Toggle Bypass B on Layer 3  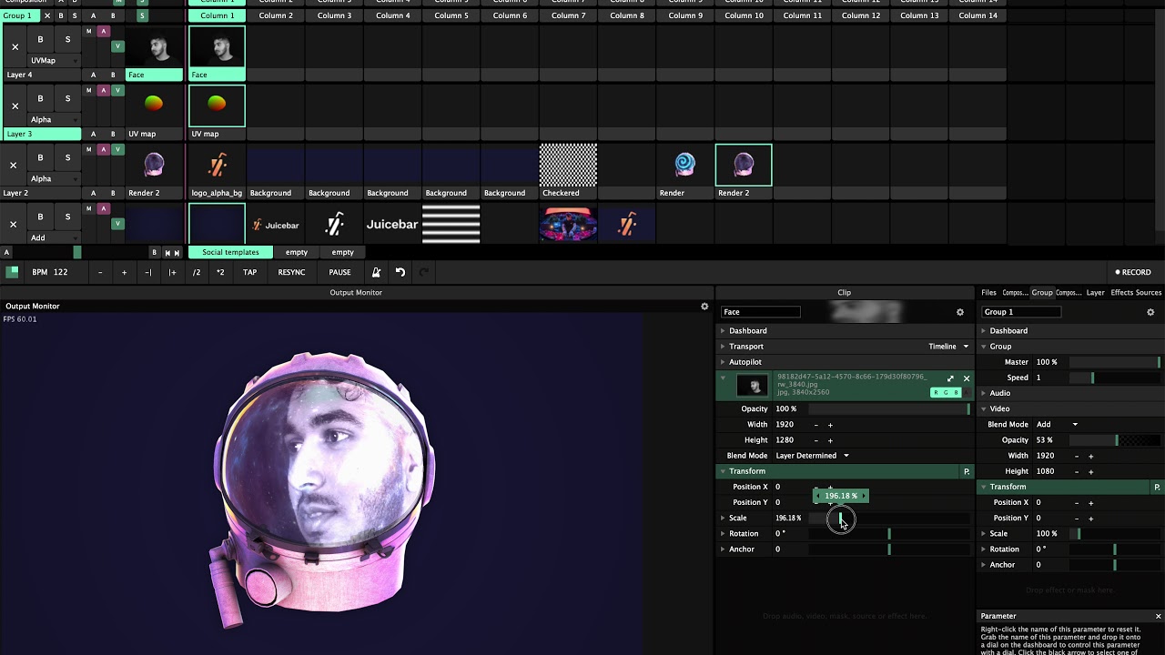40,98
